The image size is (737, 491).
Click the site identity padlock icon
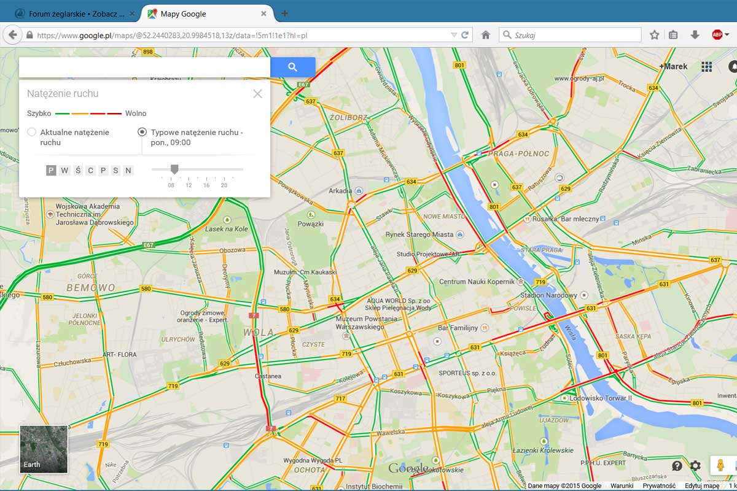[x=29, y=36]
